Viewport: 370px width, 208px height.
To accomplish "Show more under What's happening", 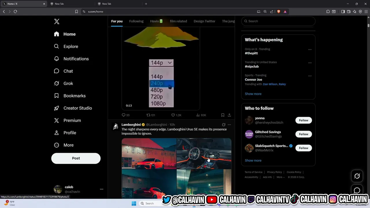I will pyautogui.click(x=253, y=94).
